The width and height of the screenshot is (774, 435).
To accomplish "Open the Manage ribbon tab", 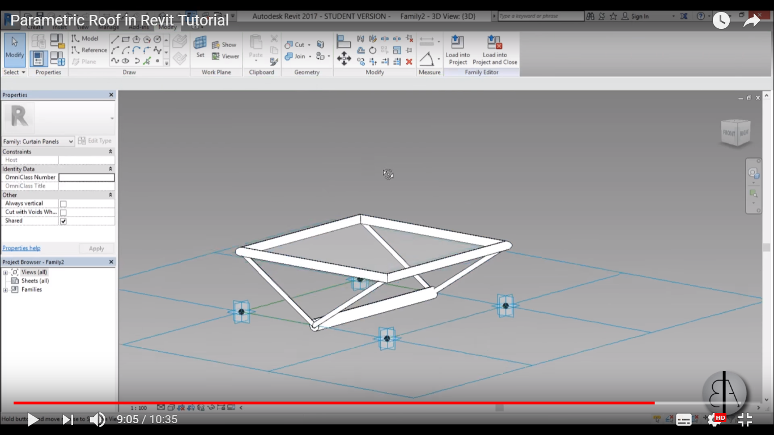I will click(110, 26).
